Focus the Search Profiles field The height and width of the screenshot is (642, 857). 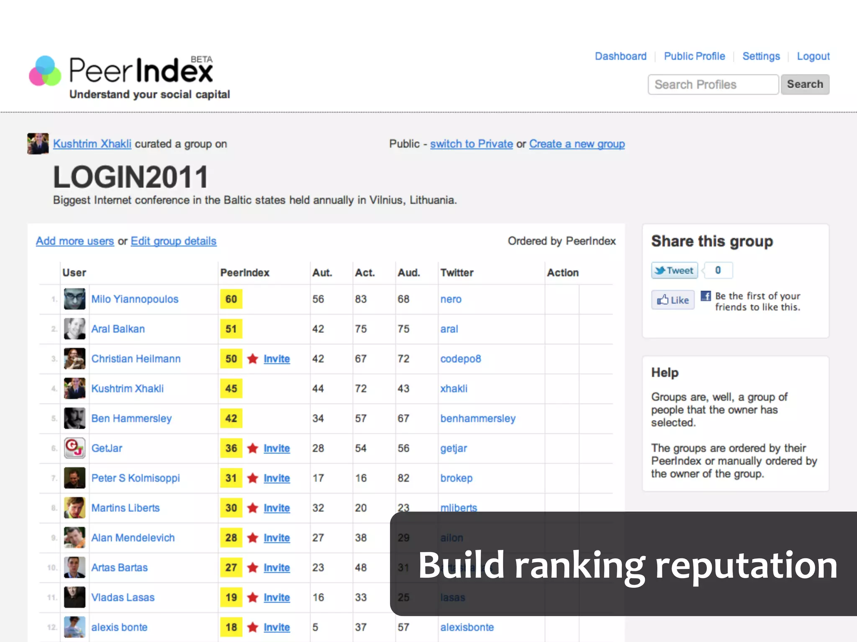[713, 84]
